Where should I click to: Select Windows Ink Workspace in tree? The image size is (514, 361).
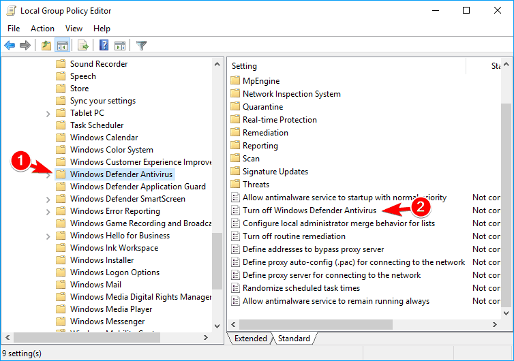click(x=114, y=248)
